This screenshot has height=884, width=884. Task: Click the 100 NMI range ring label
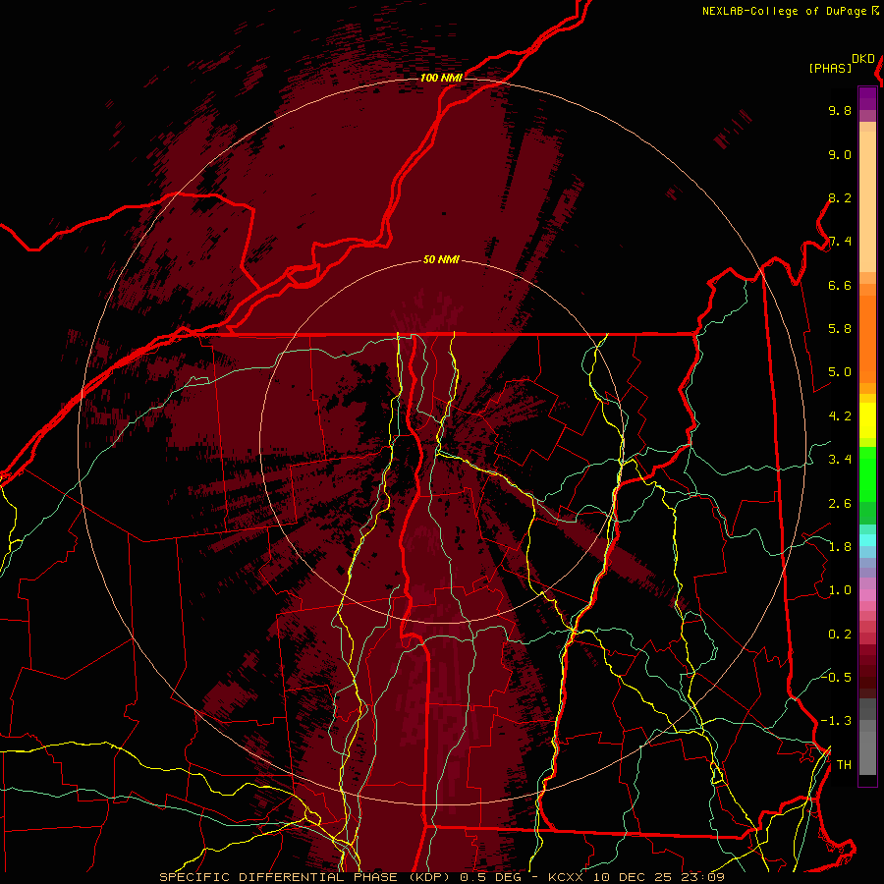tap(441, 78)
